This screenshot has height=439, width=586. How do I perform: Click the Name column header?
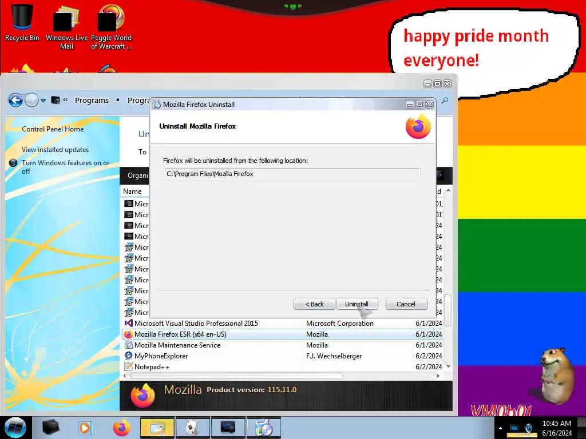point(135,191)
